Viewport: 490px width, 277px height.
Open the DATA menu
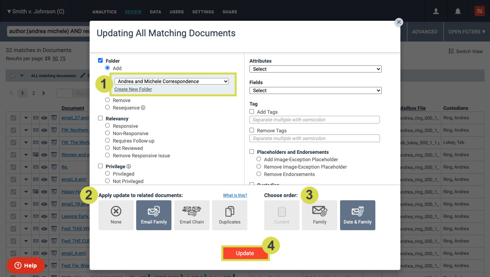(156, 12)
